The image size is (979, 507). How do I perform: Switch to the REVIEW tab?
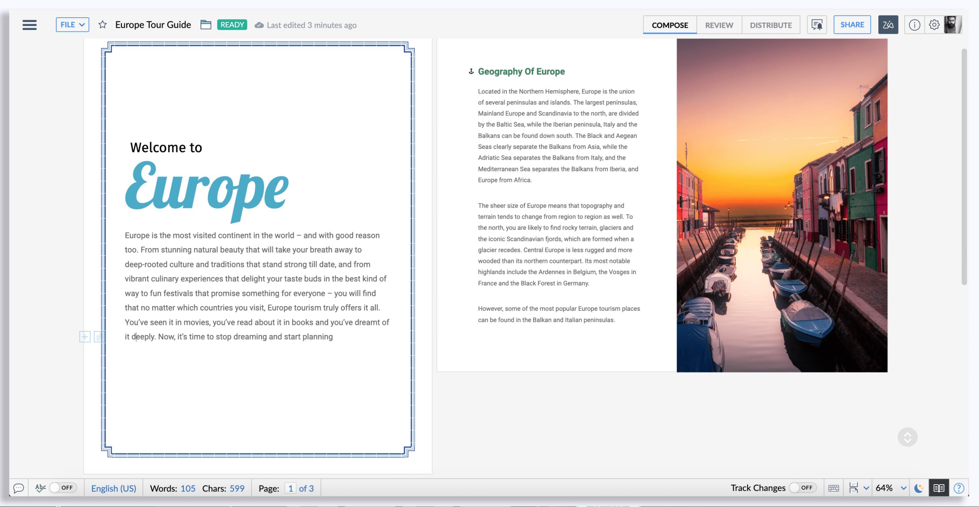pos(719,25)
